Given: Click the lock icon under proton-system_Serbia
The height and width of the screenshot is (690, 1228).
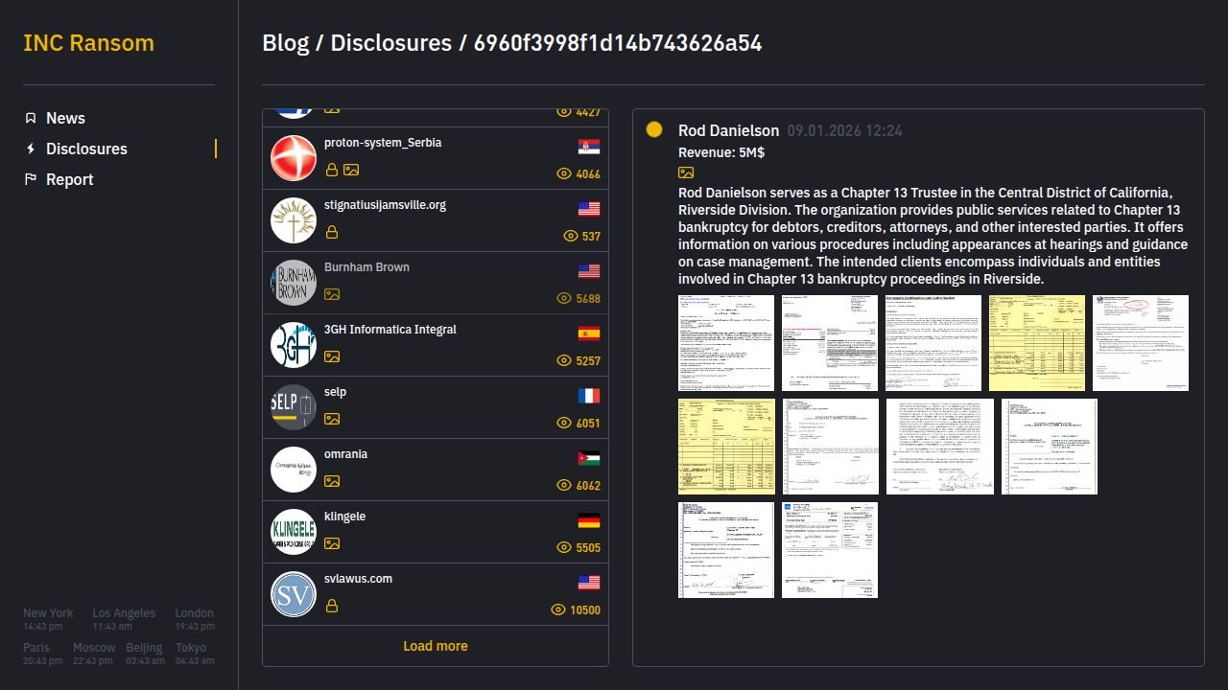Looking at the screenshot, I should coord(332,170).
